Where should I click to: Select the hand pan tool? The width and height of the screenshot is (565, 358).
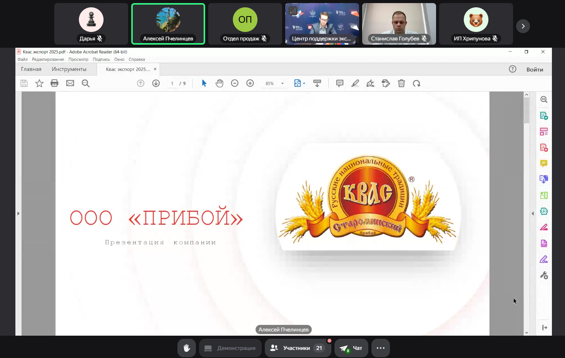219,83
